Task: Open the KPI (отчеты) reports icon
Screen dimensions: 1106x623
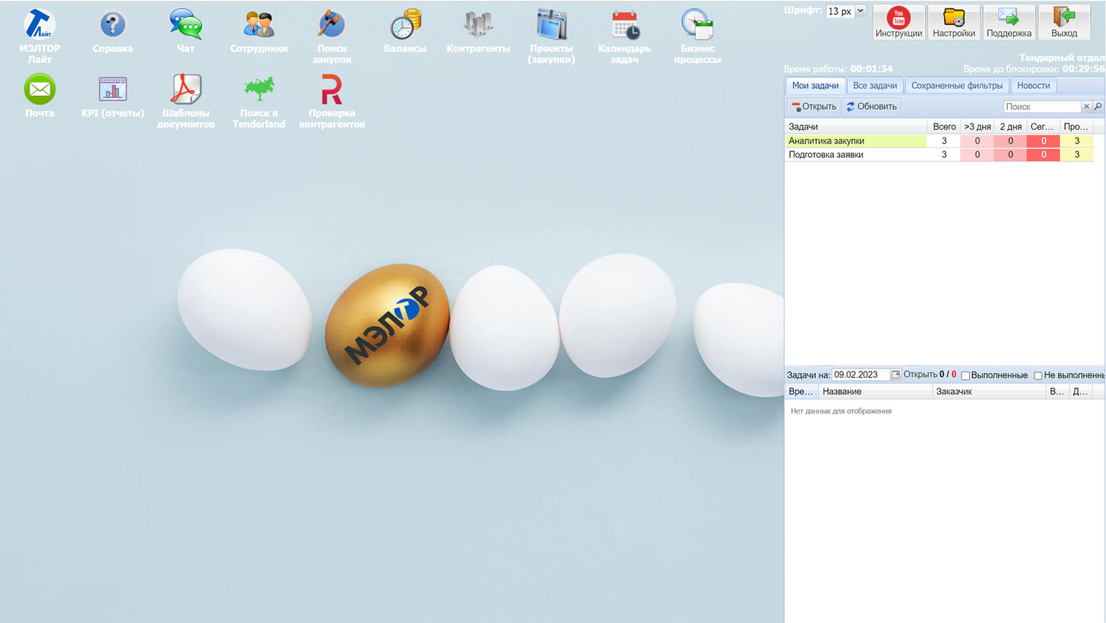Action: [113, 96]
